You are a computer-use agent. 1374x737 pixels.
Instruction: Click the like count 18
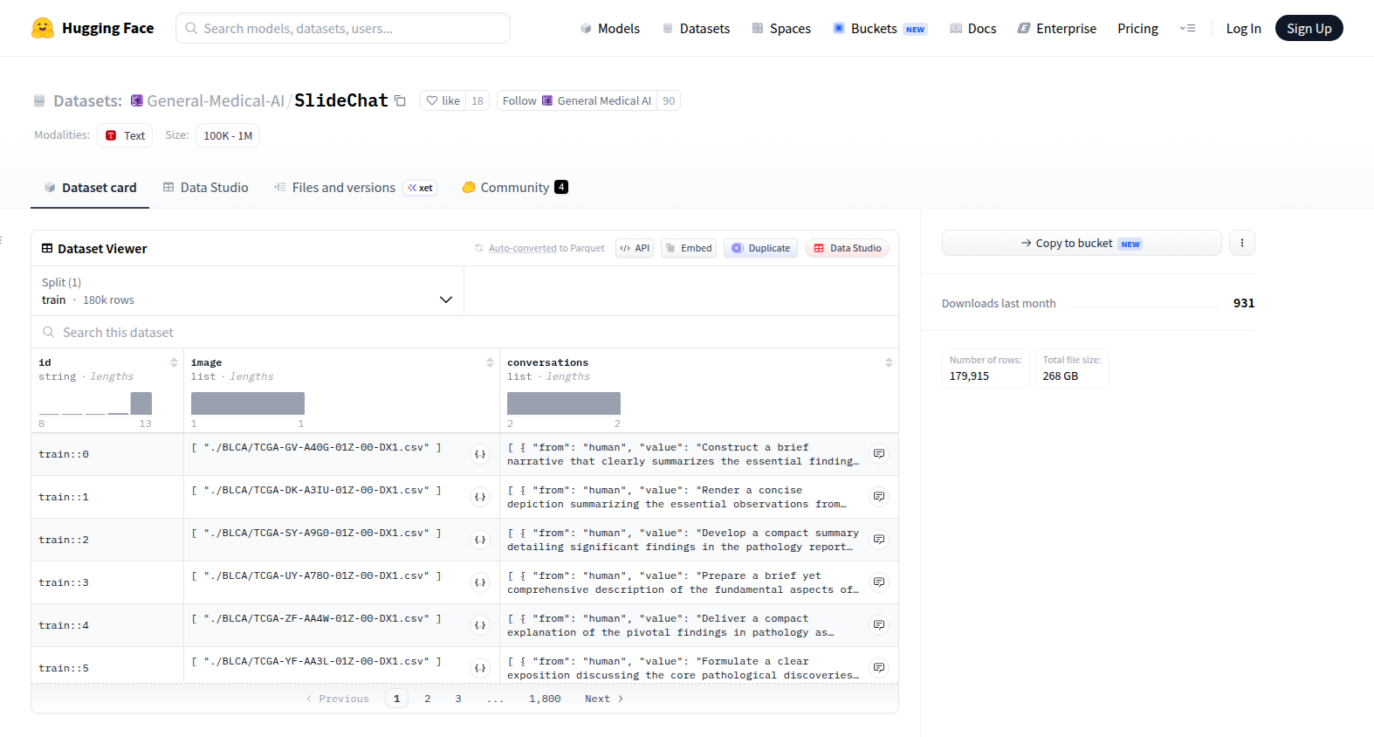(477, 100)
